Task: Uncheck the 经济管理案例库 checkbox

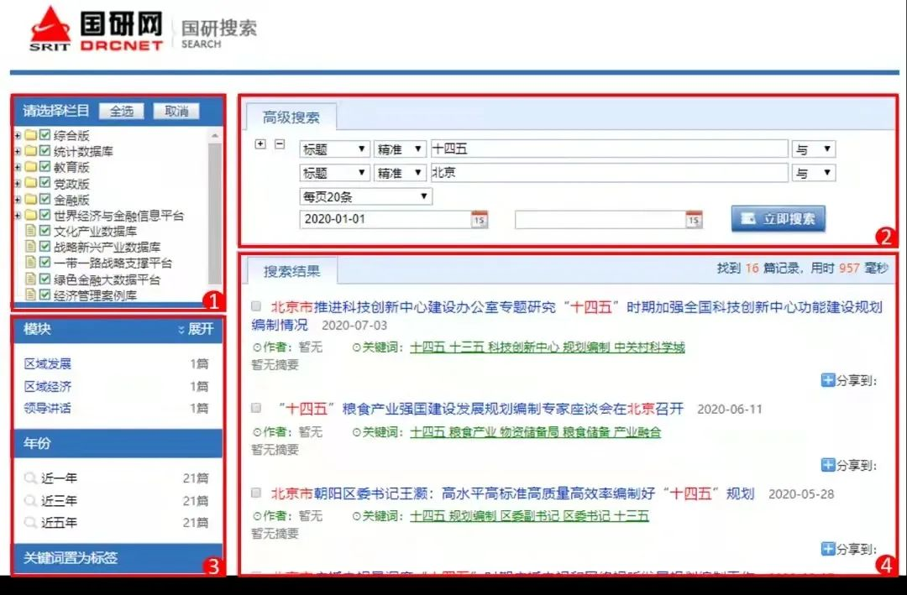Action: pos(45,295)
